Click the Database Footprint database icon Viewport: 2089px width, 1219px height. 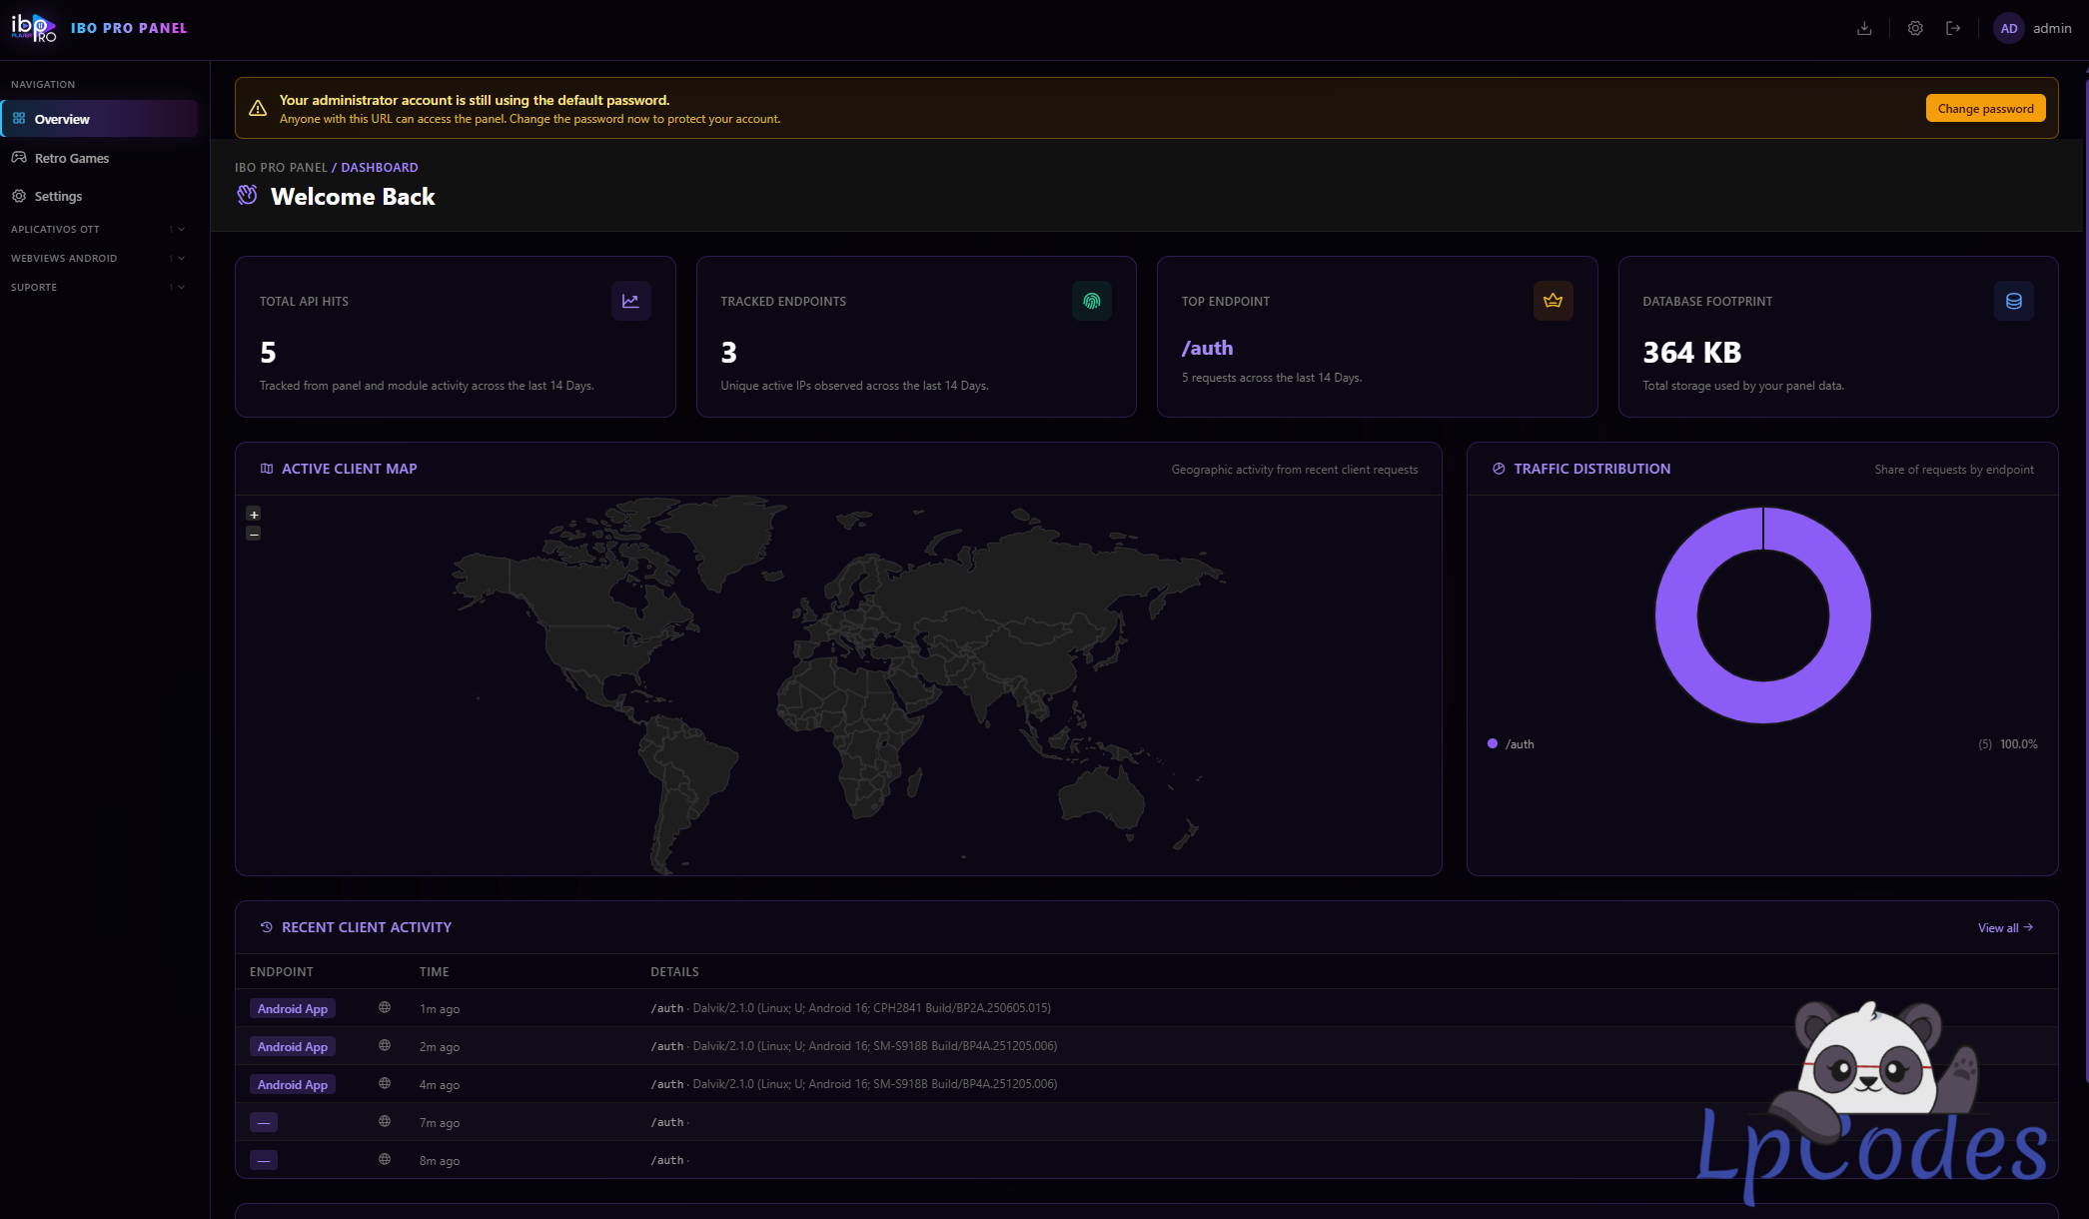tap(2014, 301)
